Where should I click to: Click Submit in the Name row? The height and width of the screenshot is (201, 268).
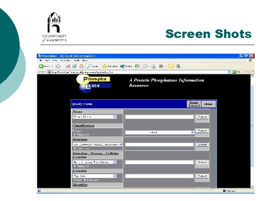pyautogui.click(x=202, y=117)
